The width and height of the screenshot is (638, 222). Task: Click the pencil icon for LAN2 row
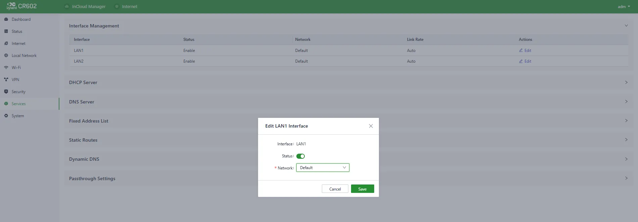coord(521,61)
